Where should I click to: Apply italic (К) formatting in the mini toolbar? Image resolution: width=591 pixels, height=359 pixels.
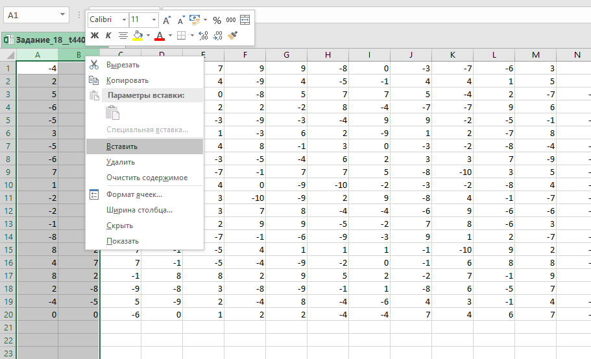click(x=108, y=36)
